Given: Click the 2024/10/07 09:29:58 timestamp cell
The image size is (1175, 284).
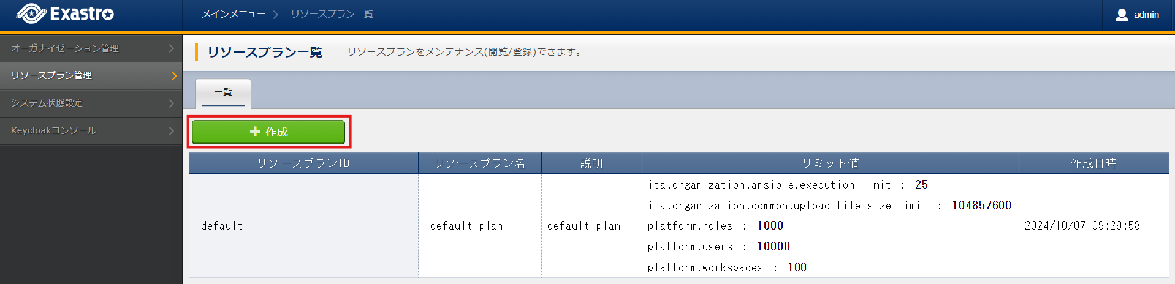Looking at the screenshot, I should [x=1082, y=226].
